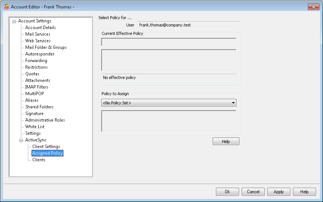Viewport: 323px width, 202px height.
Task: Close the Account Editor window
Action: point(313,7)
